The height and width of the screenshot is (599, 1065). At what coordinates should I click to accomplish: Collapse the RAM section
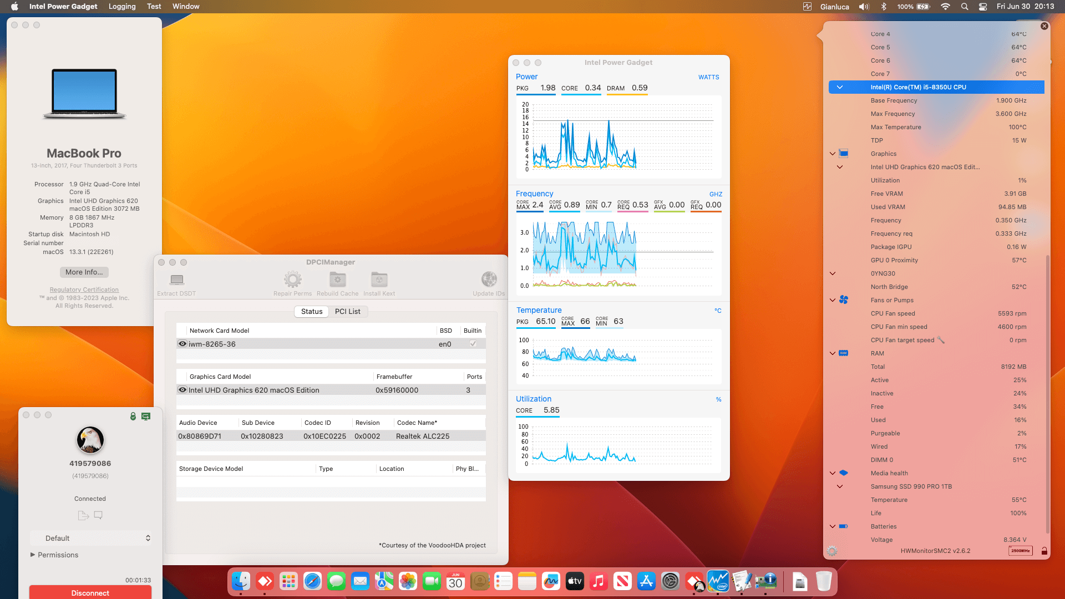coord(833,353)
